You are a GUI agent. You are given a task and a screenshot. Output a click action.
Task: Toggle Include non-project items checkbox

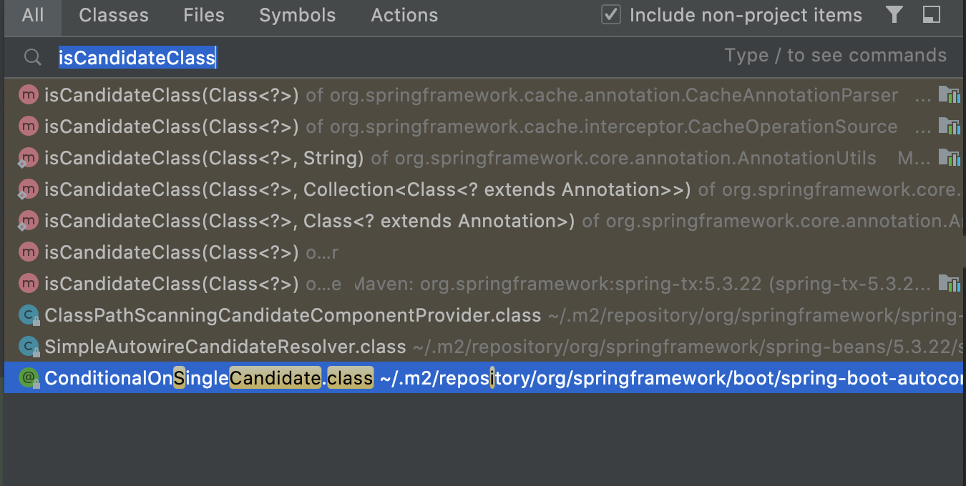(610, 15)
